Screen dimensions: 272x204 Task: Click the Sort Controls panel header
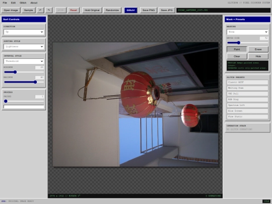tap(24, 19)
